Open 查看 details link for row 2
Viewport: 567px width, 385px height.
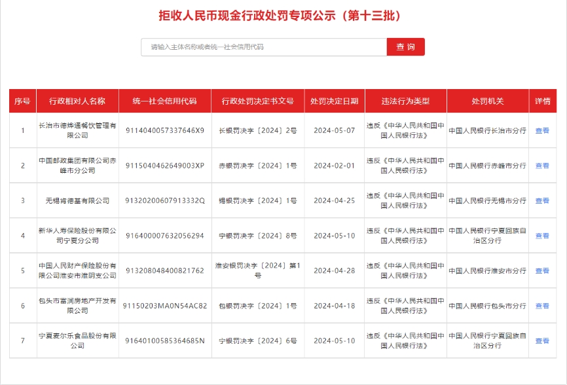coord(542,166)
